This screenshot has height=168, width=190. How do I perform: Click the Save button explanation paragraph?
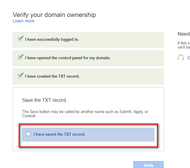click(x=85, y=114)
